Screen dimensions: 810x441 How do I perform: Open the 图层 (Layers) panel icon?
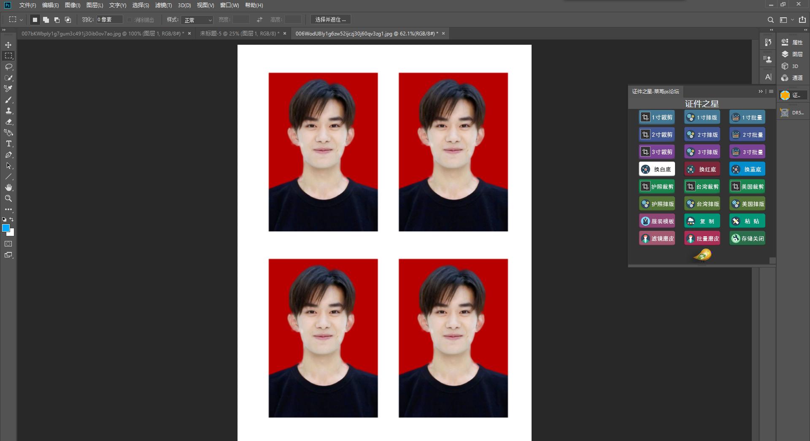pyautogui.click(x=786, y=54)
